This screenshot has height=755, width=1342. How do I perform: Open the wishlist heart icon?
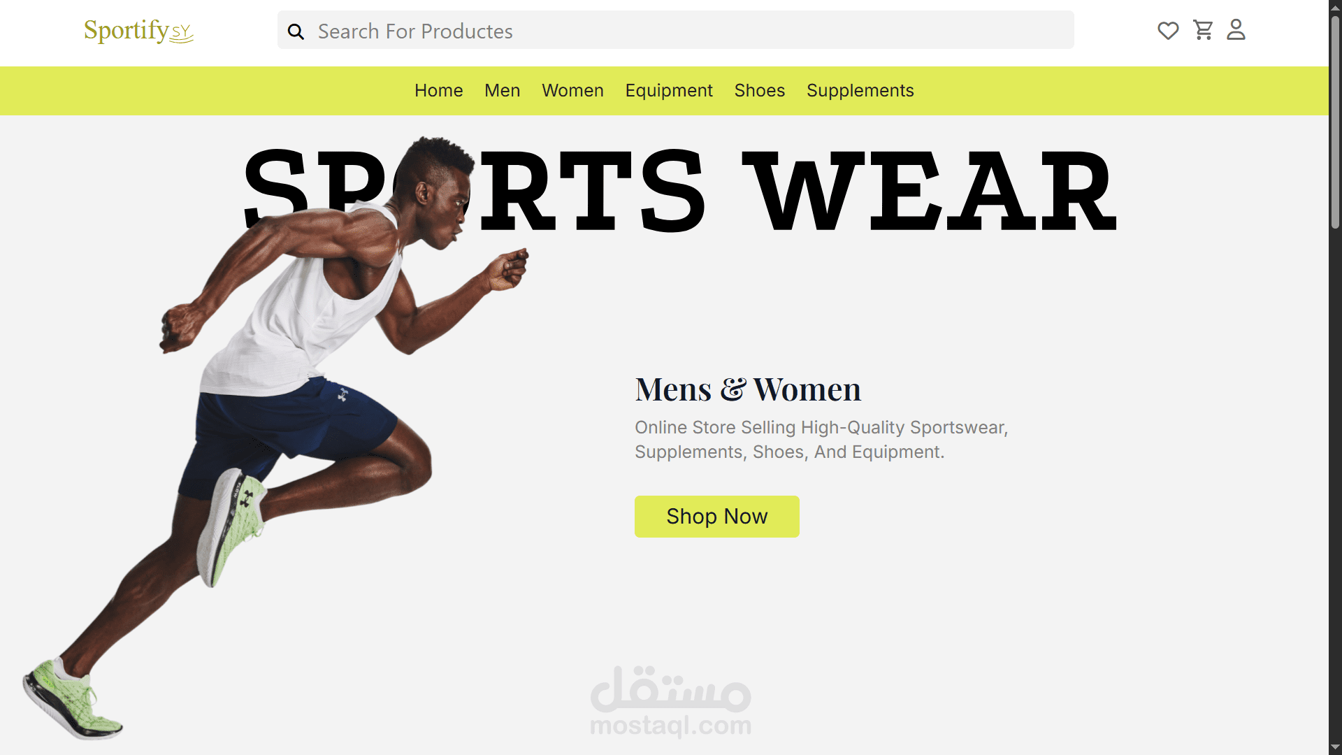point(1168,31)
